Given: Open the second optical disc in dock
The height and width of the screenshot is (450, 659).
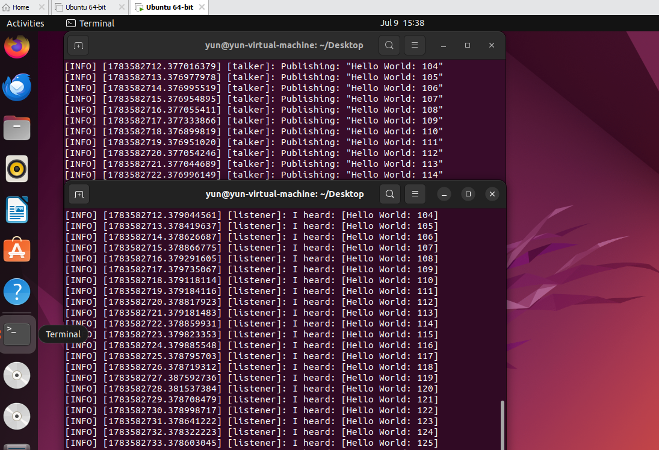Looking at the screenshot, I should pyautogui.click(x=17, y=416).
